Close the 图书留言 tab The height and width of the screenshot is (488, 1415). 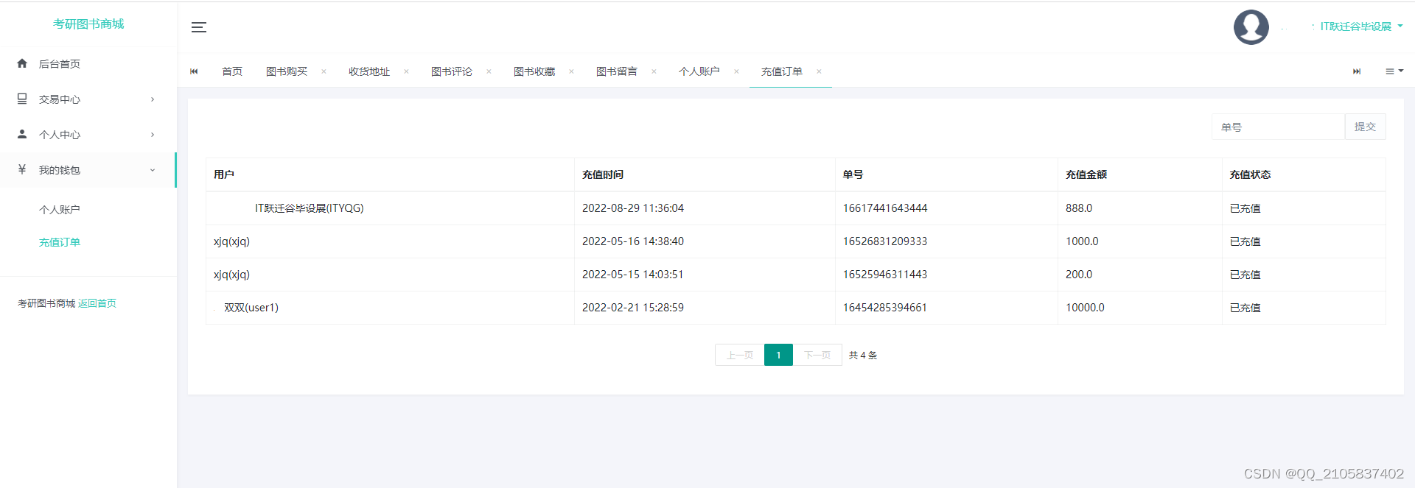coord(654,71)
